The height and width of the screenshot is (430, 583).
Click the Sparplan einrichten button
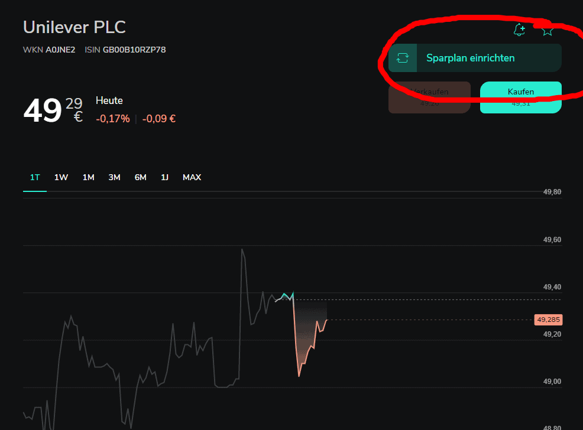[475, 58]
